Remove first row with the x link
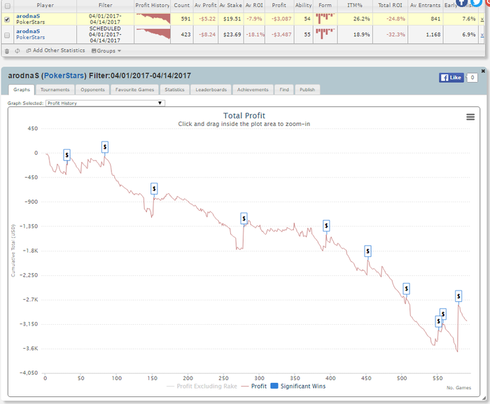 click(482, 19)
